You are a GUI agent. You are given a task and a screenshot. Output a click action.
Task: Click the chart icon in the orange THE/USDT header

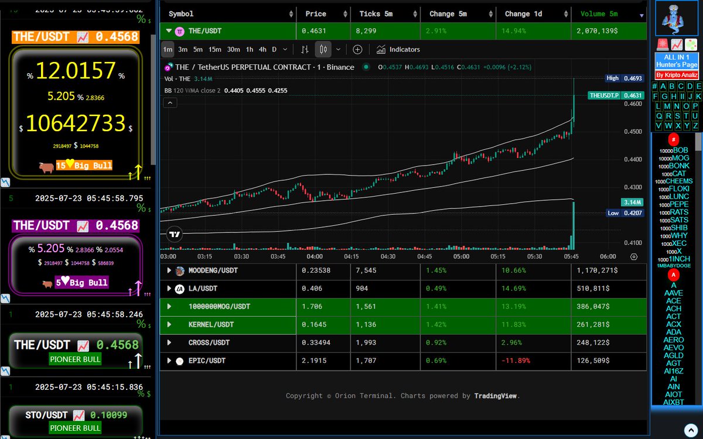[83, 37]
